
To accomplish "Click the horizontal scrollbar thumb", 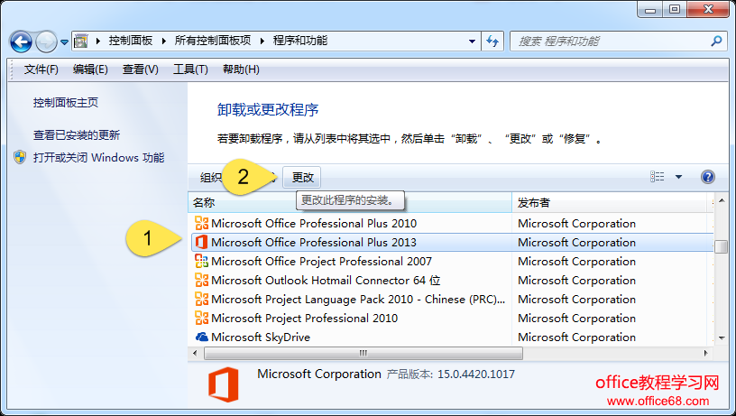I will tap(363, 354).
